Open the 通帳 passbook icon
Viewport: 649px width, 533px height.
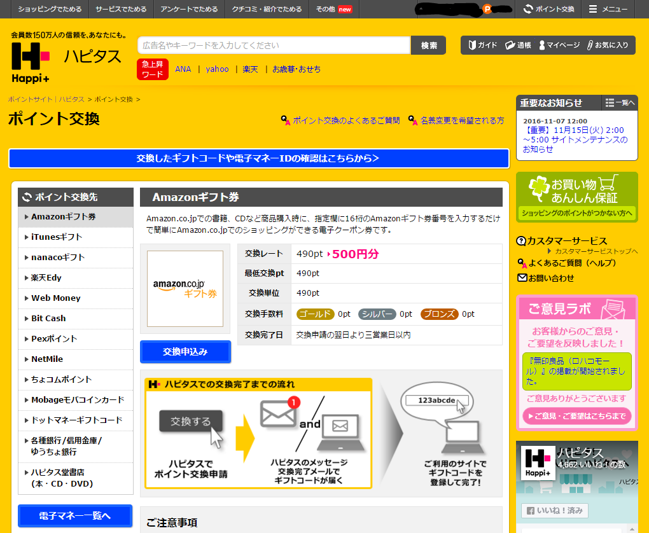pyautogui.click(x=518, y=45)
